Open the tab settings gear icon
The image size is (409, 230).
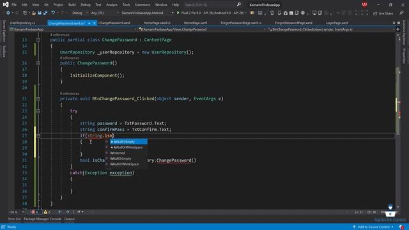tap(399, 23)
